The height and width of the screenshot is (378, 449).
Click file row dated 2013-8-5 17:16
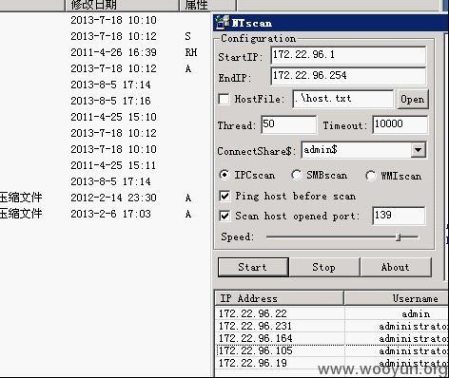pos(110,101)
